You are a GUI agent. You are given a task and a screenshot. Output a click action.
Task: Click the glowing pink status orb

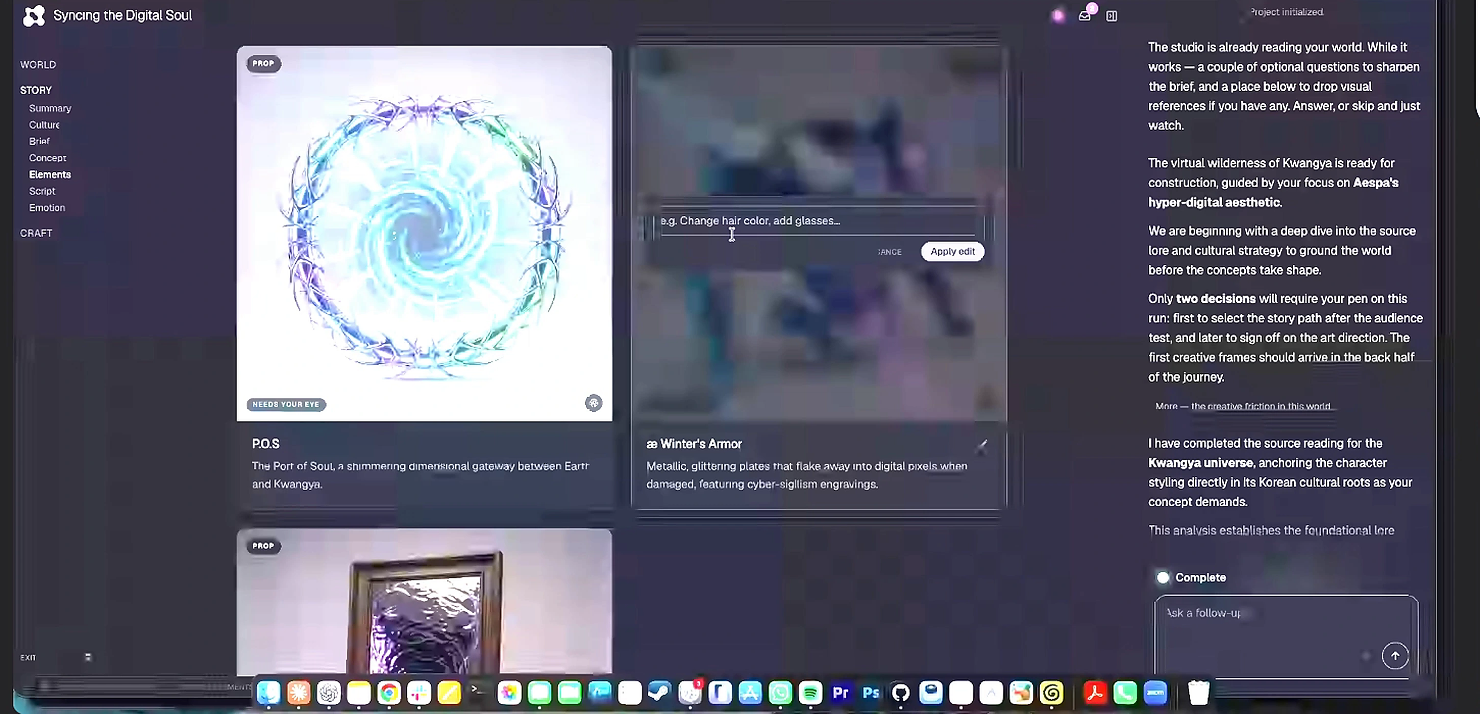(1058, 16)
